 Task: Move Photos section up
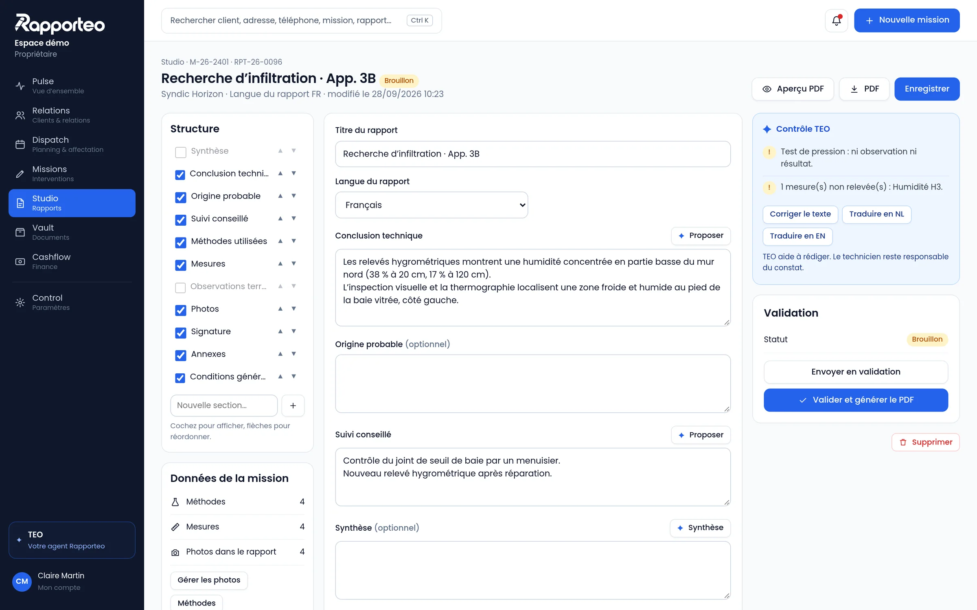[x=280, y=309]
